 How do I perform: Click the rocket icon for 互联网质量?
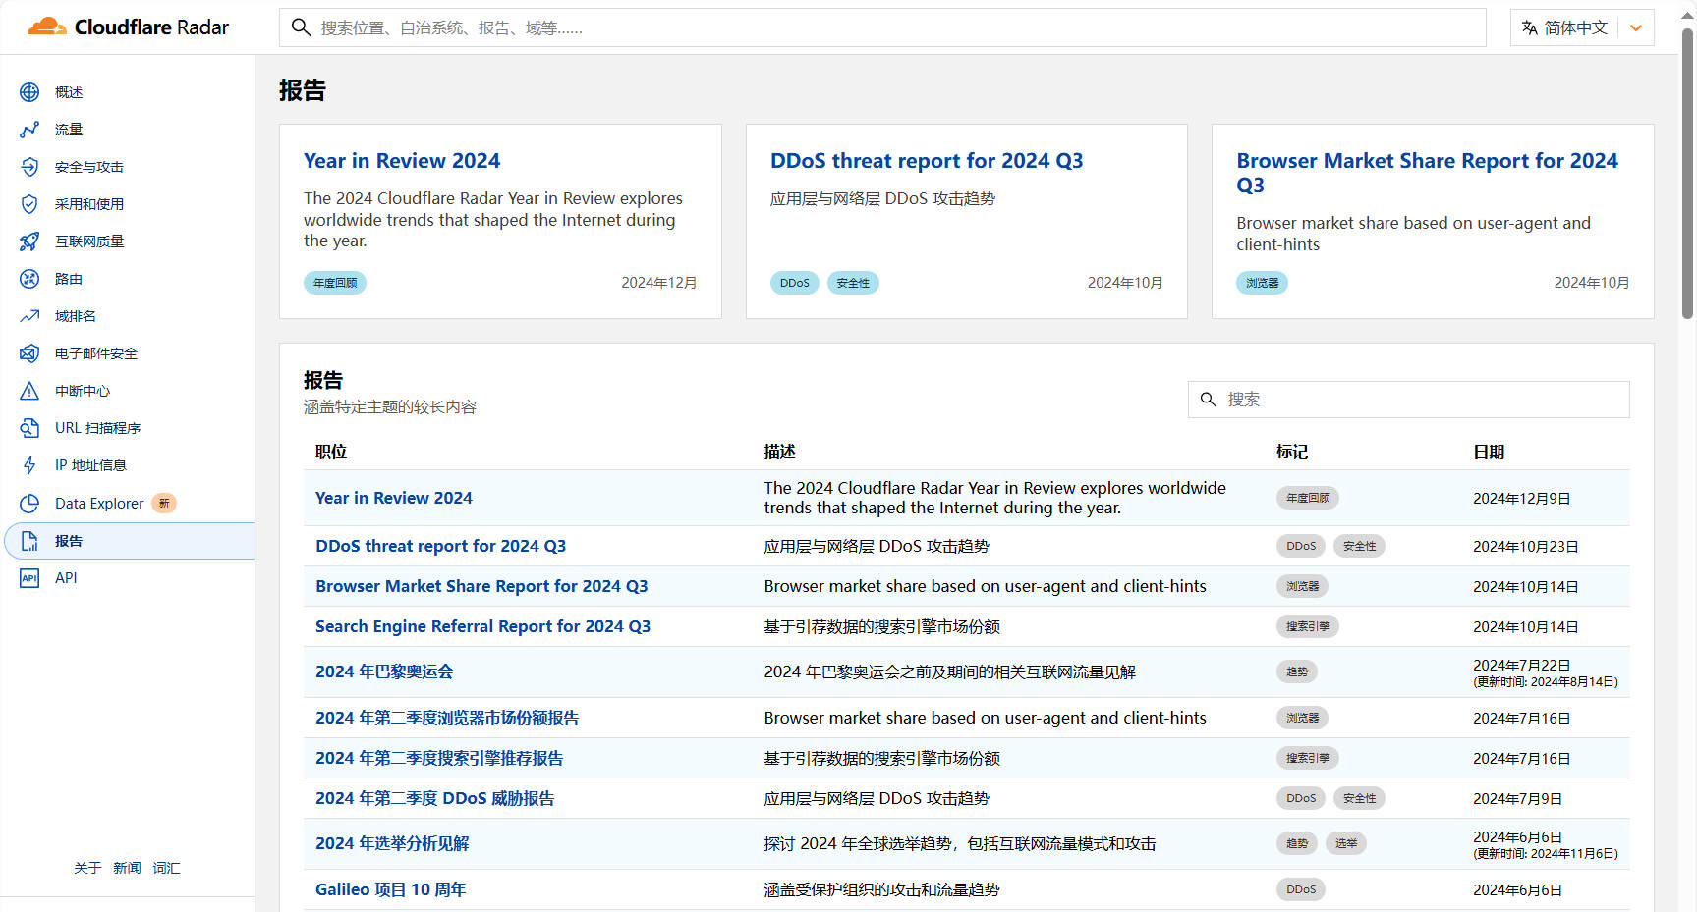pos(29,241)
